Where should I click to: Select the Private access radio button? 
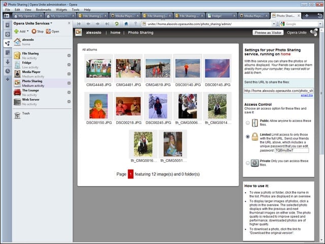tap(247, 163)
